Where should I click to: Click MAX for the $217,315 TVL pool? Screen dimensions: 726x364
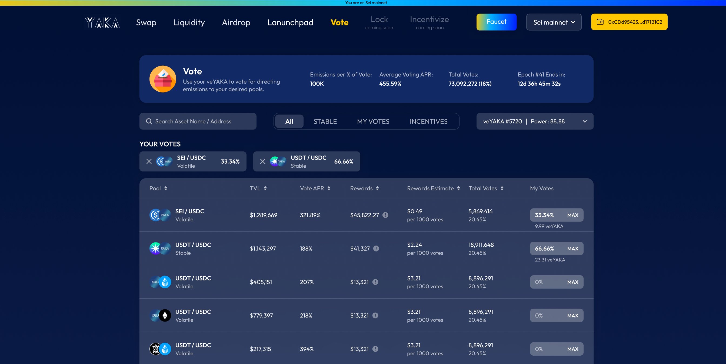tap(572, 349)
